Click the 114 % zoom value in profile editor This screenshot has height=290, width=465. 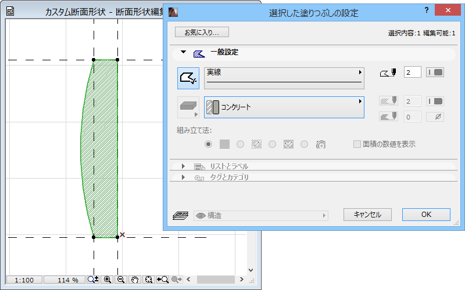point(65,280)
